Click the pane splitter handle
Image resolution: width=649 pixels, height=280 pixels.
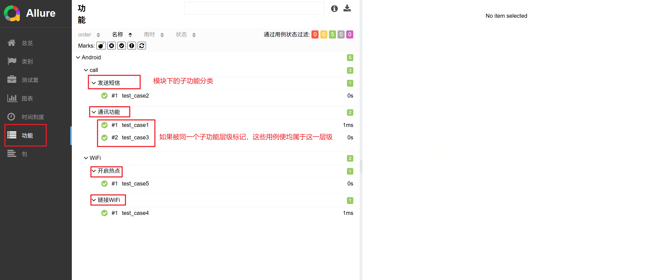(361, 166)
